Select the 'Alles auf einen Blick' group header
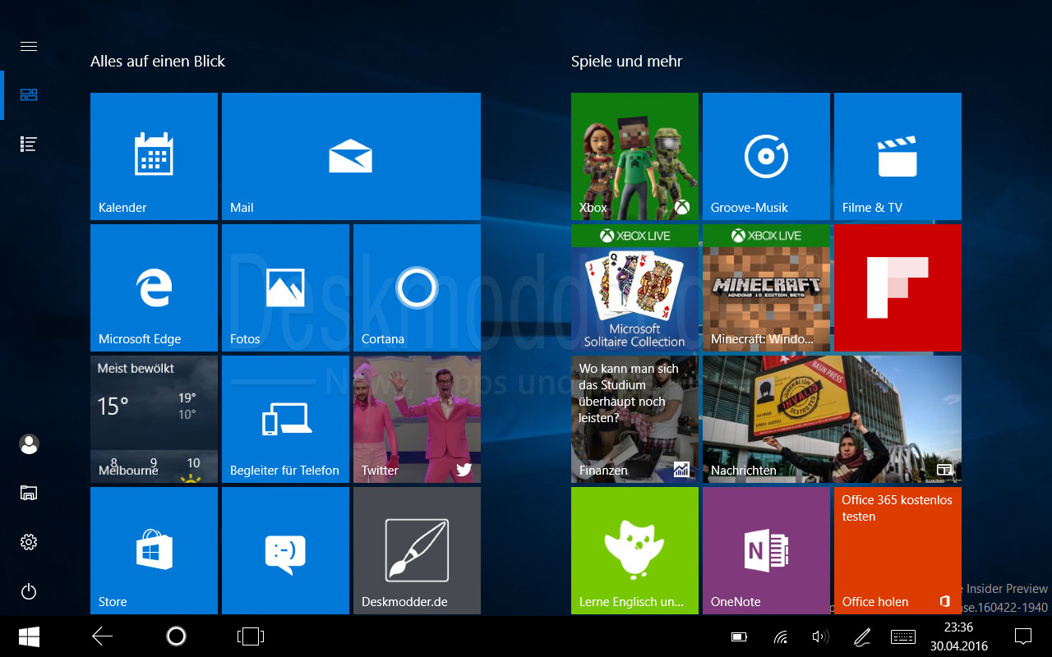This screenshot has height=657, width=1052. point(158,62)
